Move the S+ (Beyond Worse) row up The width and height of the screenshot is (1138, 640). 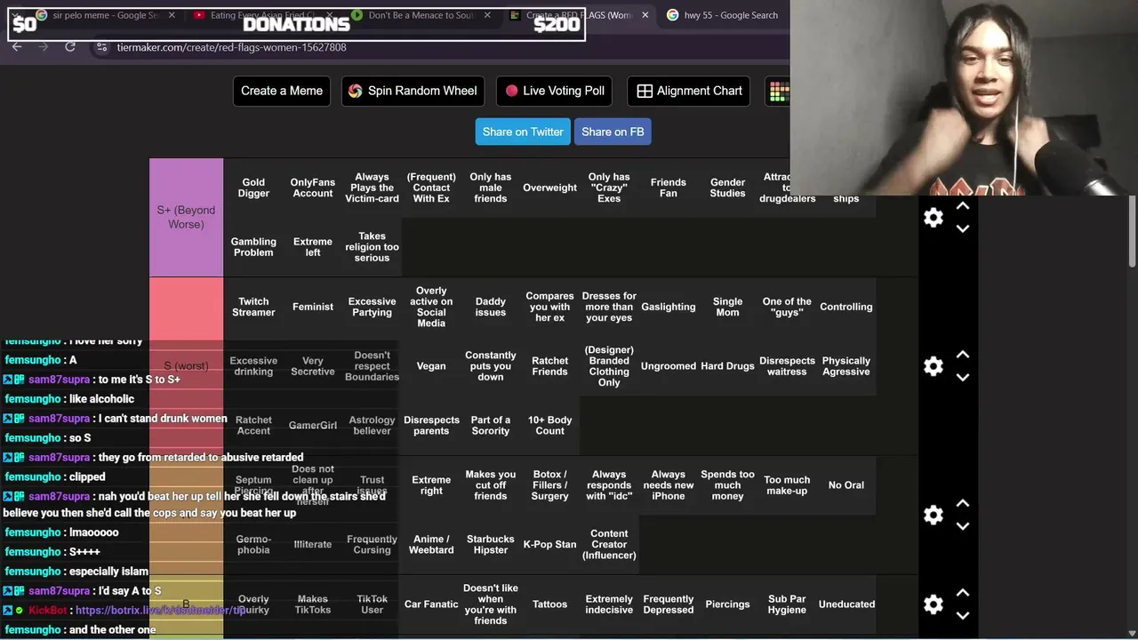point(963,206)
